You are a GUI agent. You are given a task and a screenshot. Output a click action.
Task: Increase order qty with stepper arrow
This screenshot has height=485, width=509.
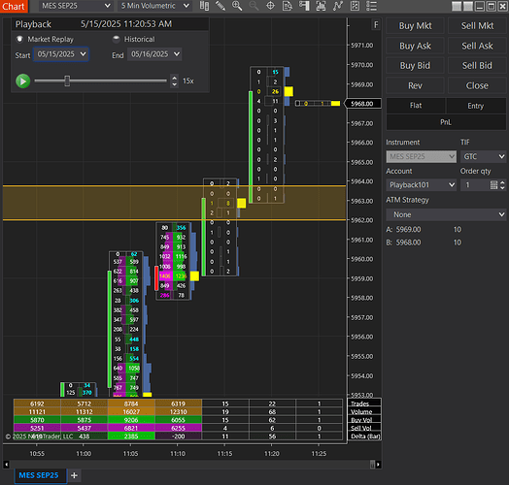(x=502, y=182)
